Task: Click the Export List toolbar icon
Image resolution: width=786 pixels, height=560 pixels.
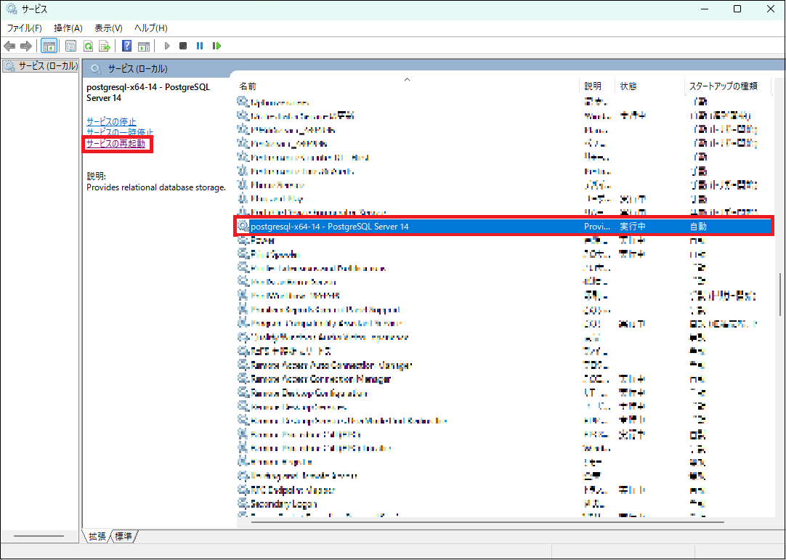Action: coord(105,46)
